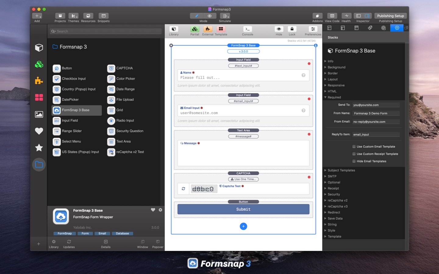Viewport: 439px width, 274px height.
Task: Open the Resources toolbar icon
Action: tap(88, 16)
